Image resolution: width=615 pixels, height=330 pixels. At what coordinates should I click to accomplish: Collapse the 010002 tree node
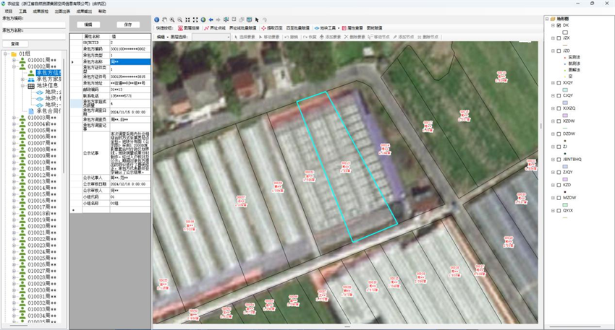click(x=14, y=66)
